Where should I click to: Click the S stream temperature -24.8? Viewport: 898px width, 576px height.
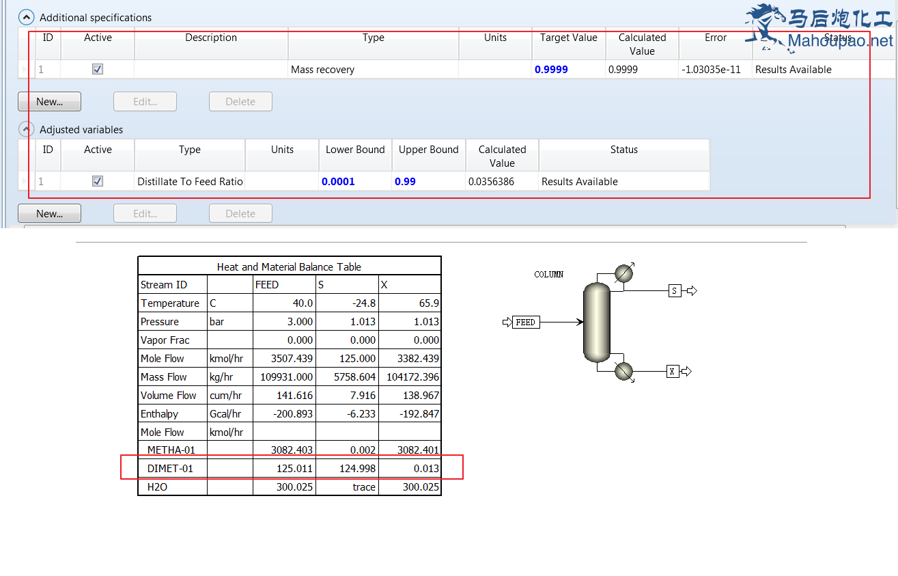pyautogui.click(x=363, y=303)
